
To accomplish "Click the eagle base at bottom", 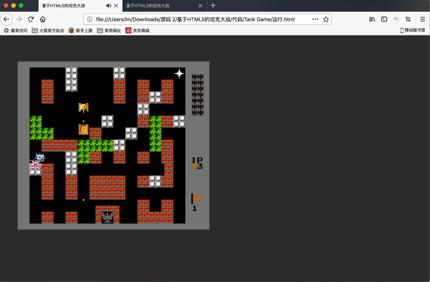I will click(x=107, y=218).
